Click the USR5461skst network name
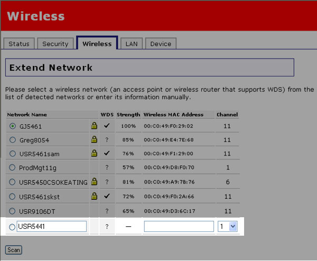The image size is (317, 261). point(39,197)
